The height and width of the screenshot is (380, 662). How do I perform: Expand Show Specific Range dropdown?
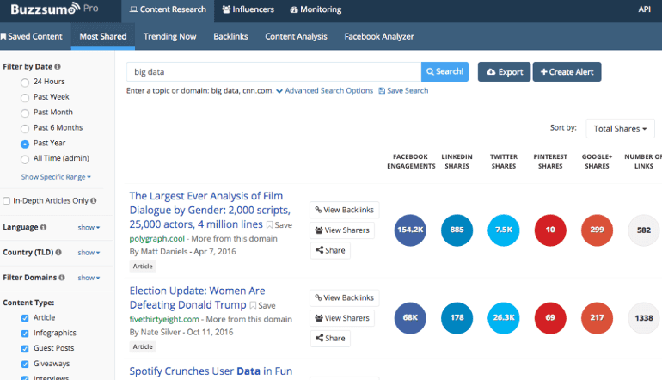click(56, 177)
